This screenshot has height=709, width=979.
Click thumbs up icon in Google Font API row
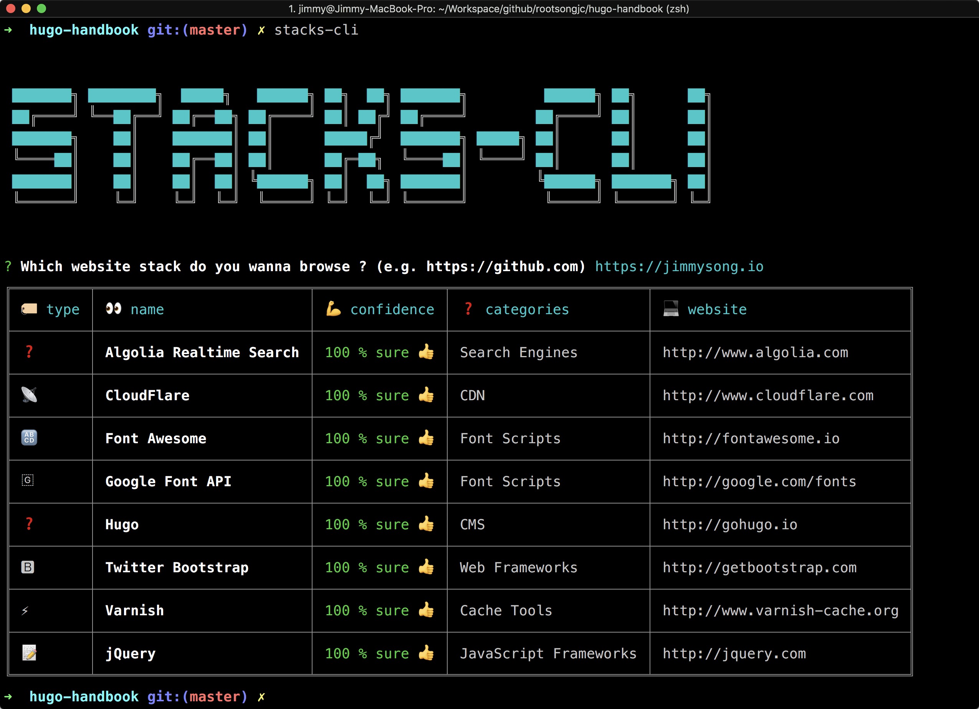tap(426, 480)
